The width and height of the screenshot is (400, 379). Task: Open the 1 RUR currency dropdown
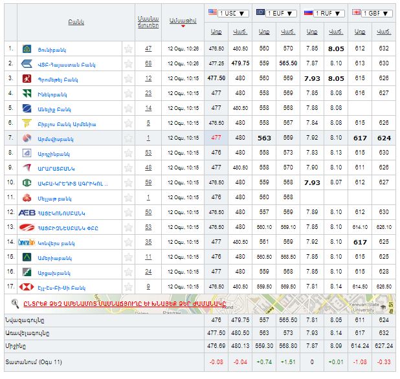click(324, 12)
